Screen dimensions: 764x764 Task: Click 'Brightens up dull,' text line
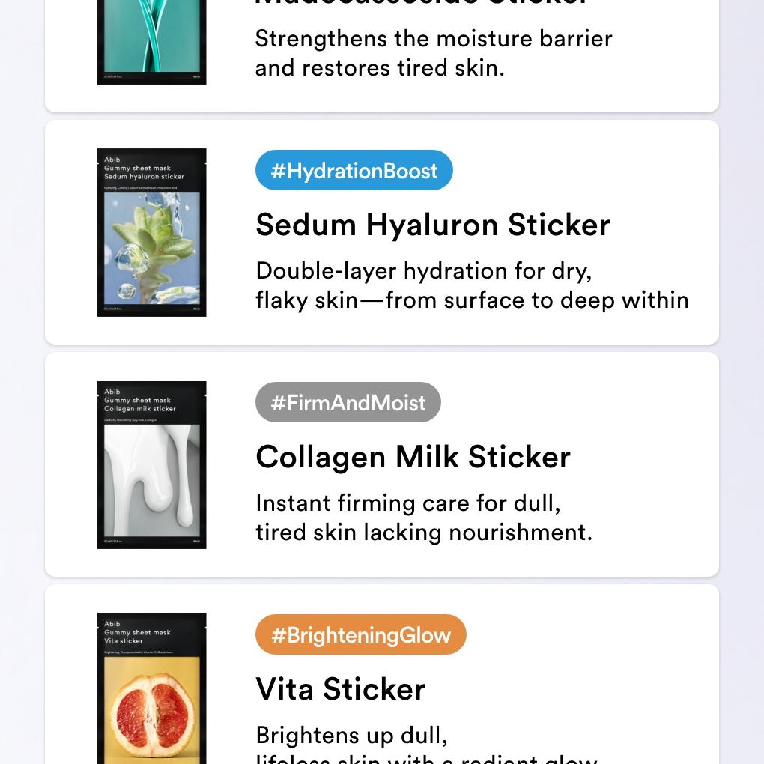pos(351,736)
